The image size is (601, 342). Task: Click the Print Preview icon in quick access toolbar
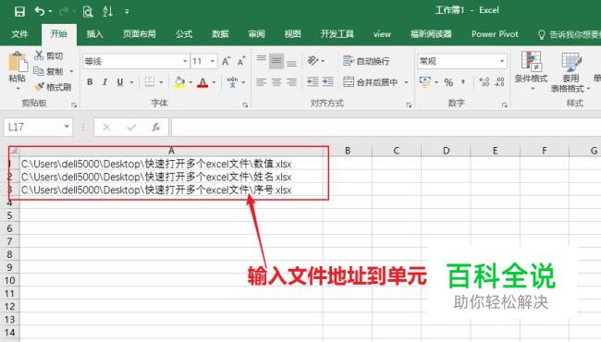coord(88,11)
